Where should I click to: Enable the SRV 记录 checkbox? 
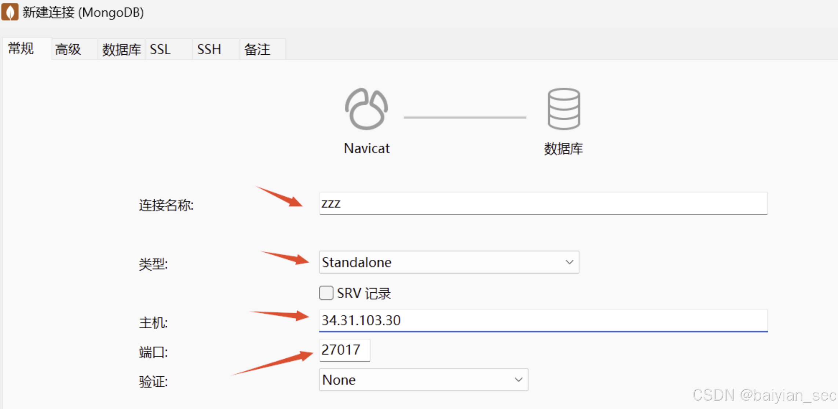coord(326,293)
